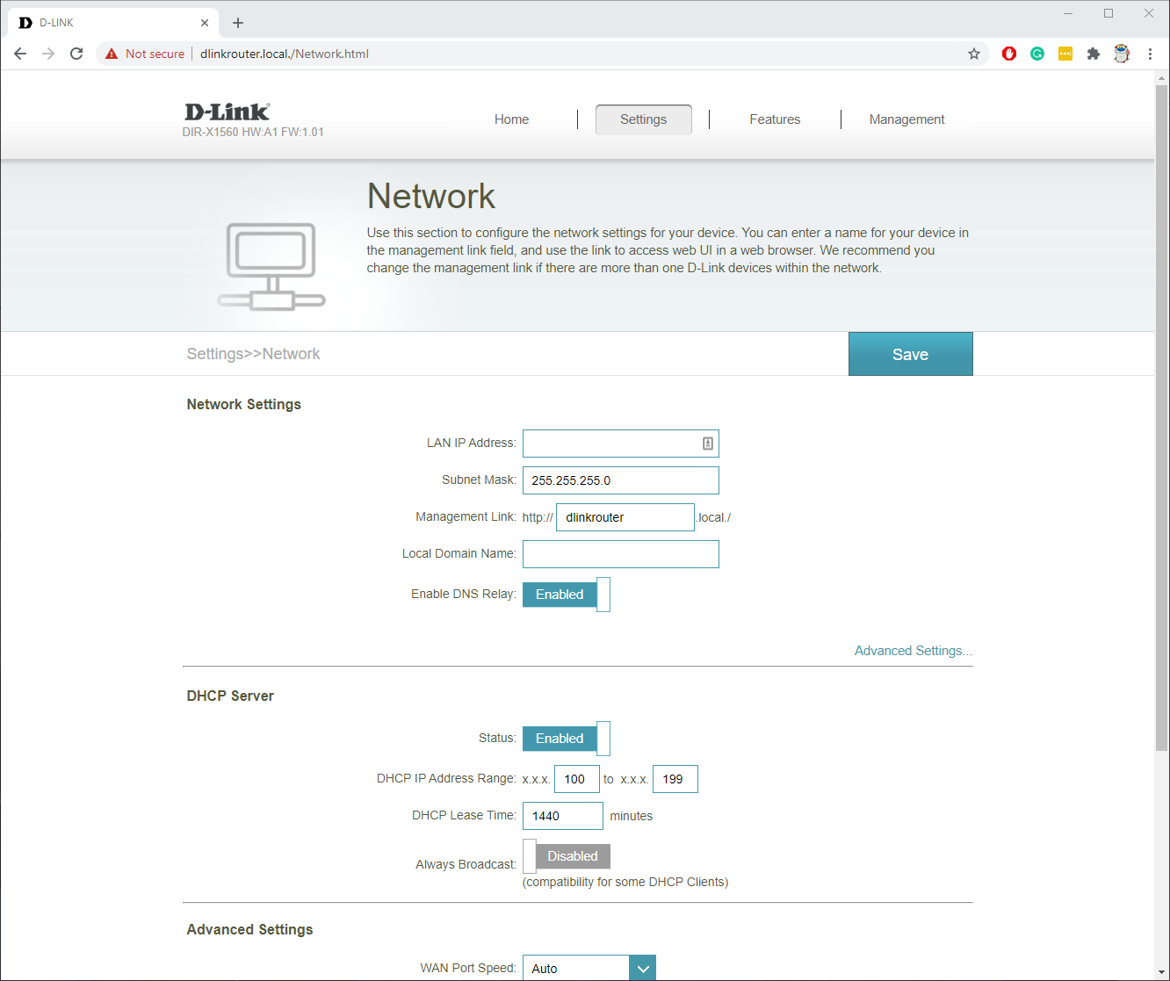Viewport: 1170px width, 981px height.
Task: Toggle Always Broadcast switch
Action: (567, 856)
